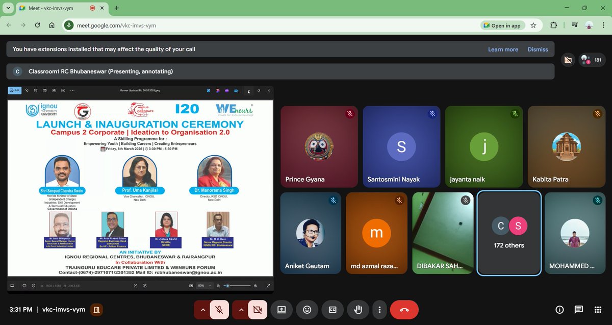Click the browser Forward arrow
Image resolution: width=612 pixels, height=325 pixels.
coord(23,26)
